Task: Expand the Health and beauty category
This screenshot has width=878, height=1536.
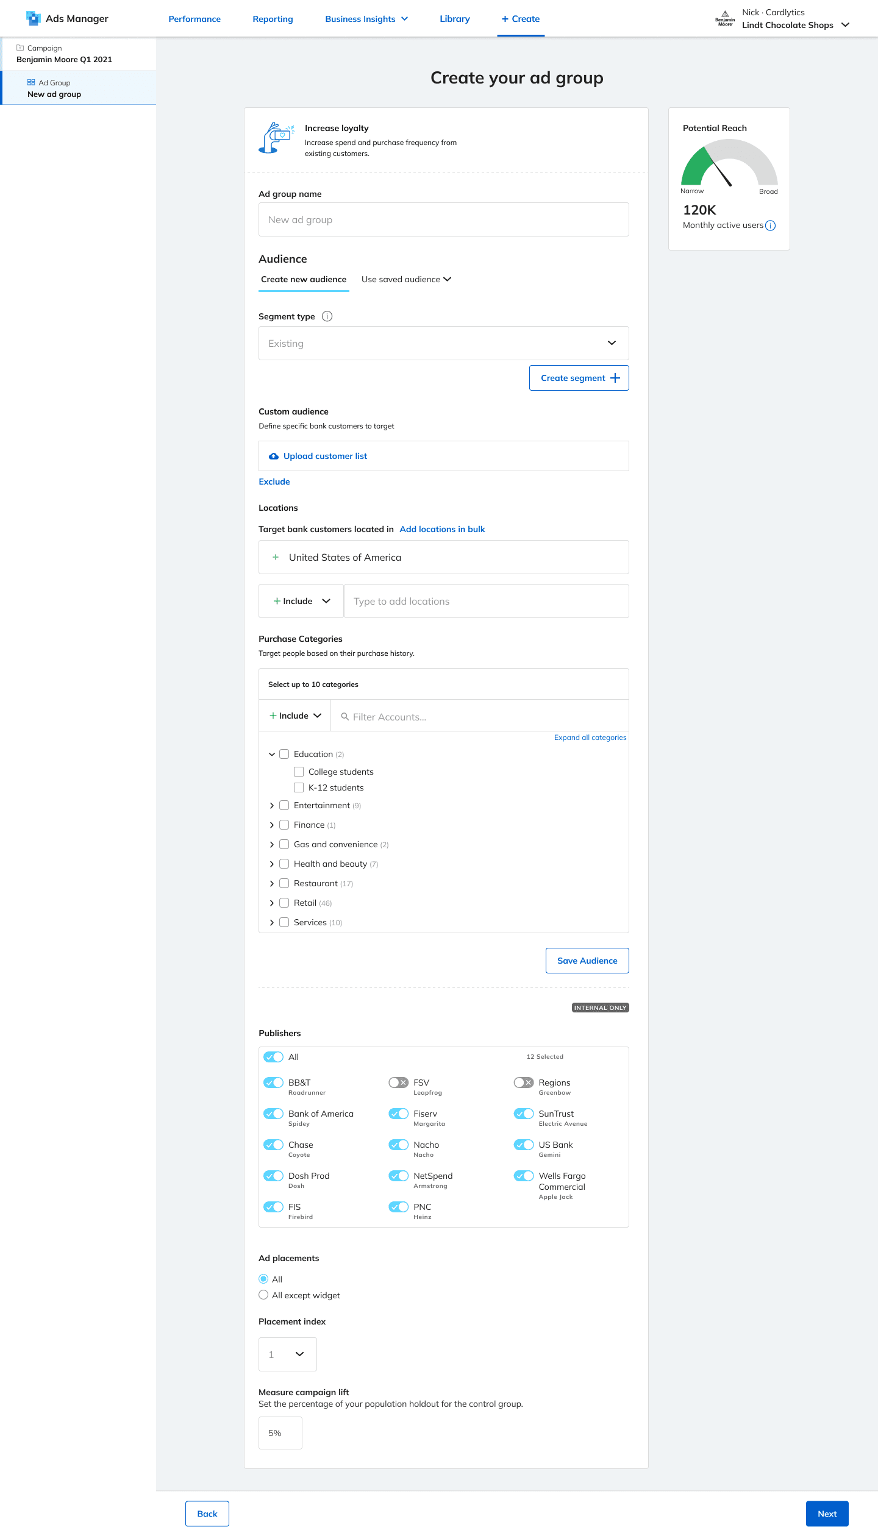Action: point(272,864)
